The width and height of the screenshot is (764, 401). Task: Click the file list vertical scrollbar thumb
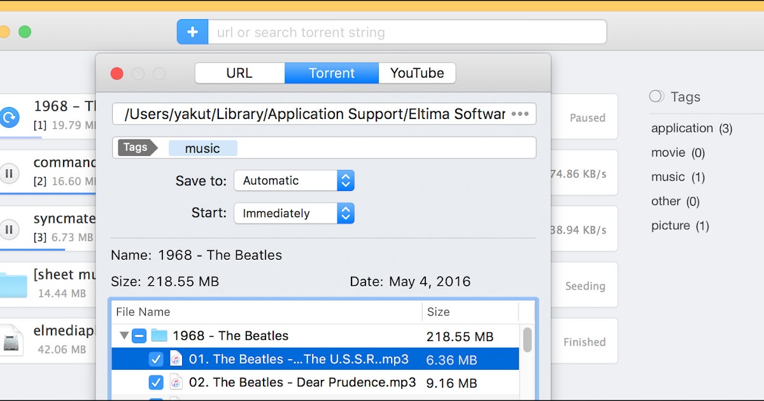[527, 339]
